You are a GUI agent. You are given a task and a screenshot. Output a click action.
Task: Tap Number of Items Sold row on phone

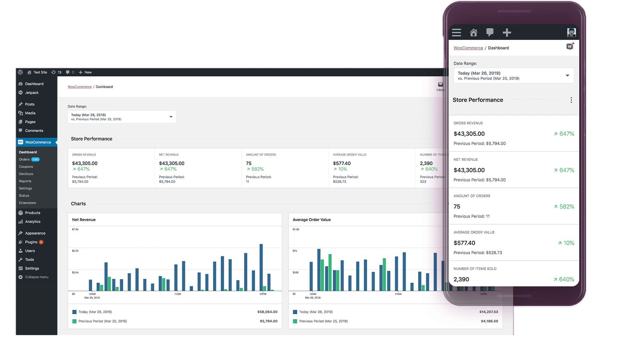click(x=514, y=274)
